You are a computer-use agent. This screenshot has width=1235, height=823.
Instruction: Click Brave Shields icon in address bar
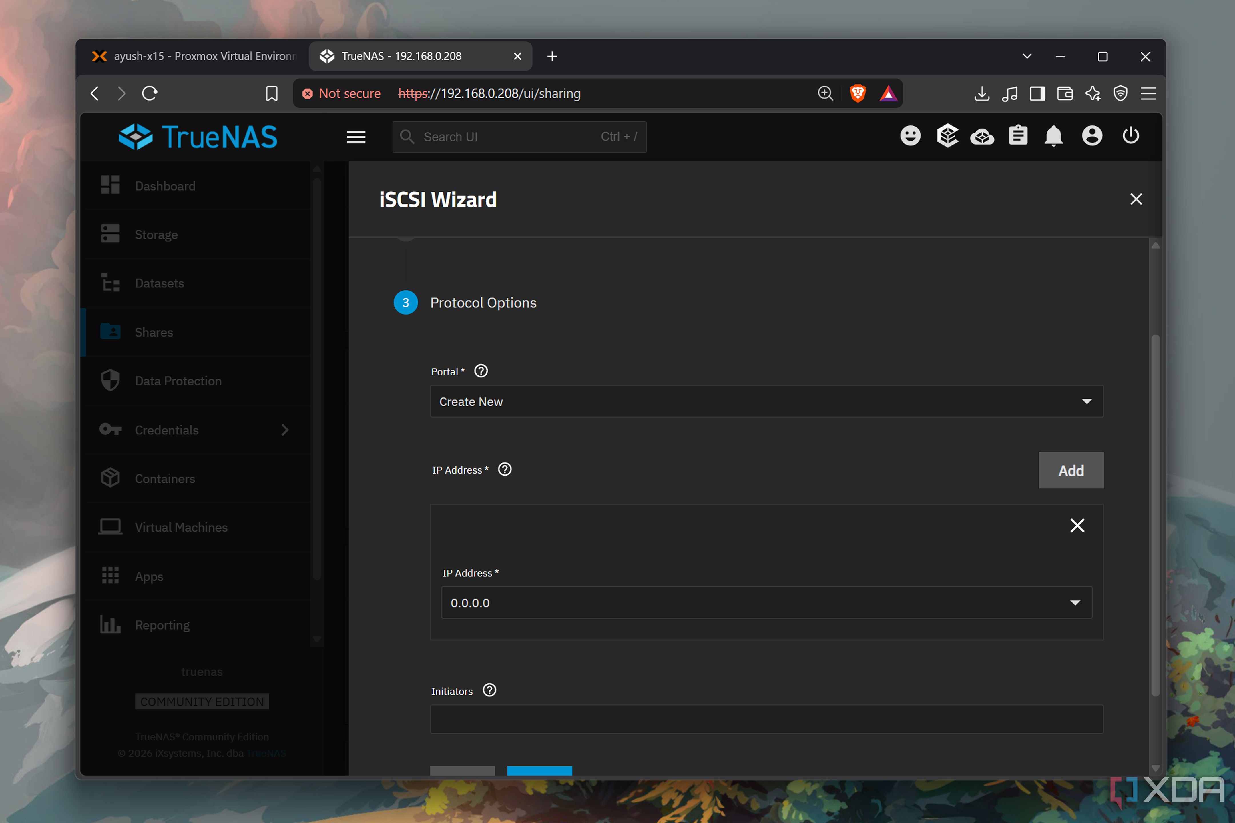(857, 93)
